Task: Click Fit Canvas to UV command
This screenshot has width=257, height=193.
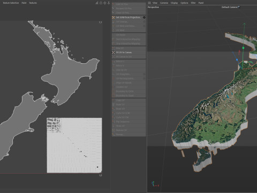Action: tap(128, 57)
